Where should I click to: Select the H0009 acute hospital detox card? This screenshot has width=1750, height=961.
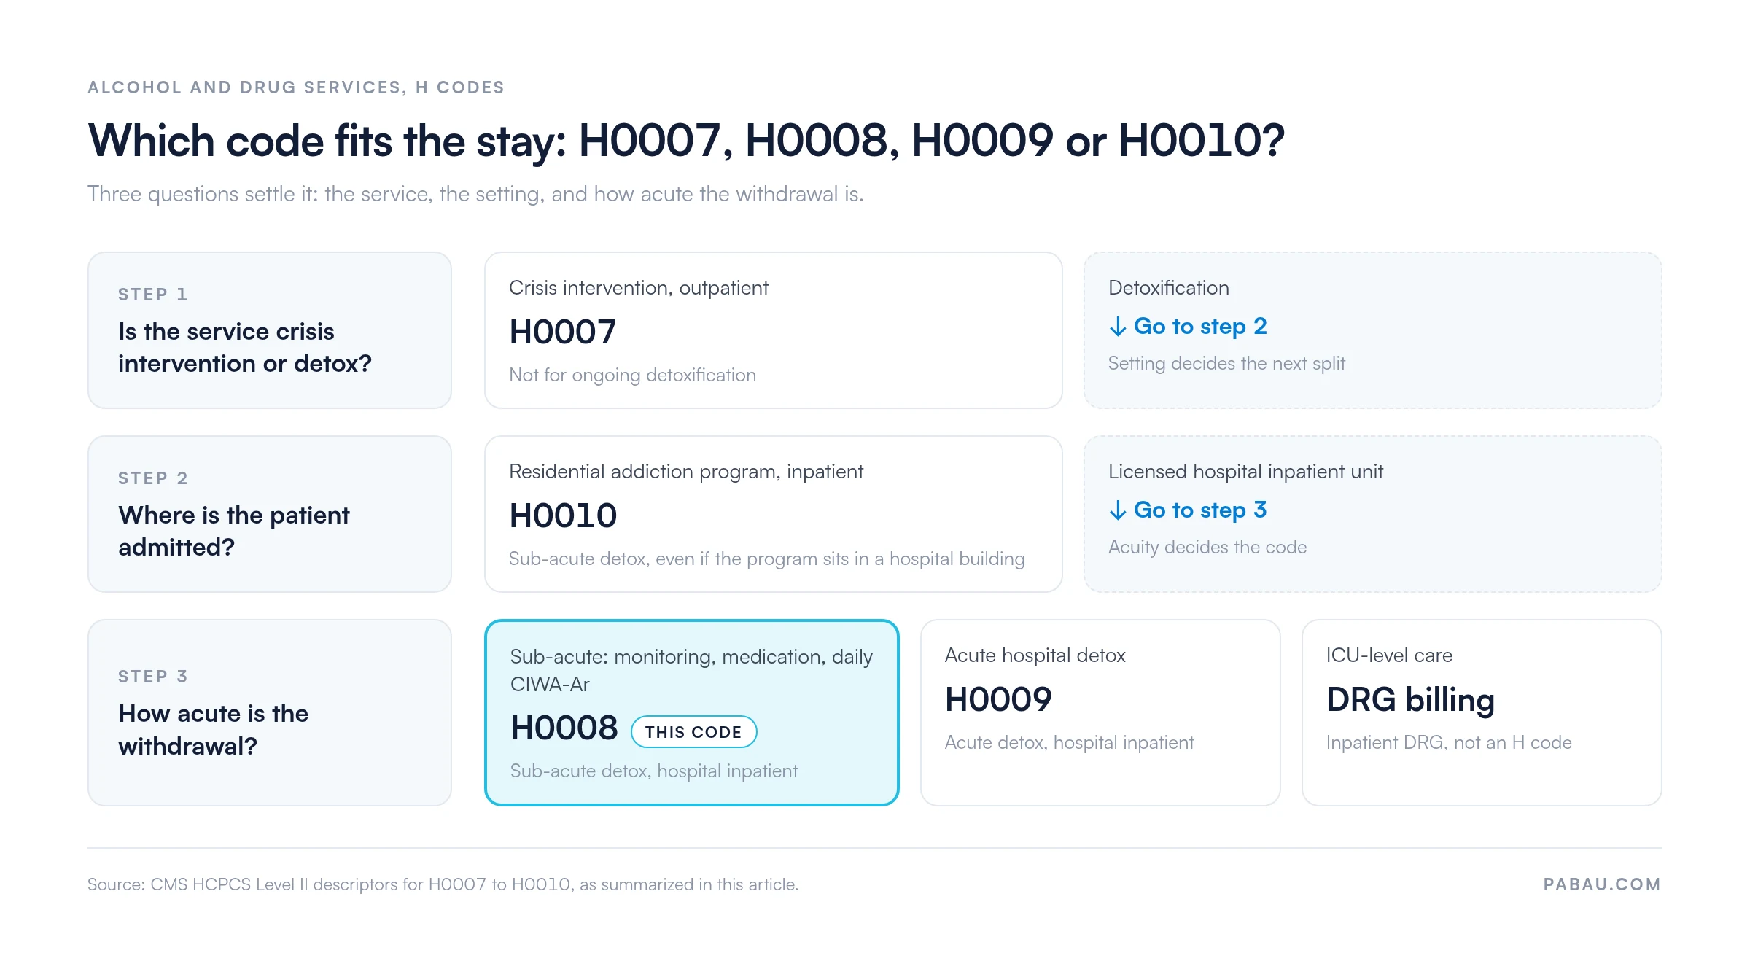1100,712
